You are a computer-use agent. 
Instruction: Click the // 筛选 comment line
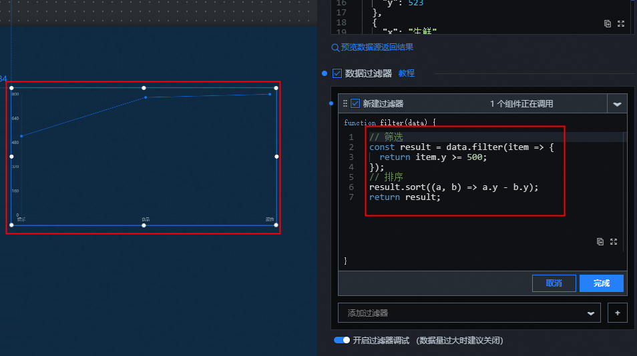(x=386, y=137)
